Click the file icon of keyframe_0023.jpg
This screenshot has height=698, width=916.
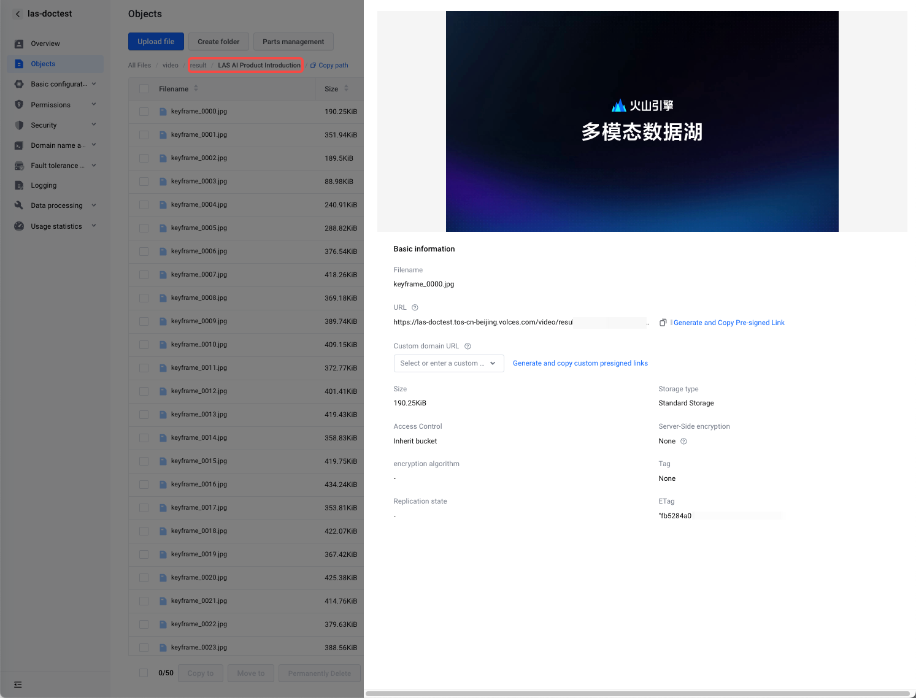pos(163,648)
